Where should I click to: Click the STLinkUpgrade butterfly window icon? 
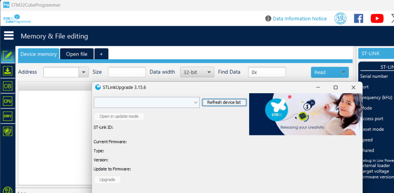point(98,88)
